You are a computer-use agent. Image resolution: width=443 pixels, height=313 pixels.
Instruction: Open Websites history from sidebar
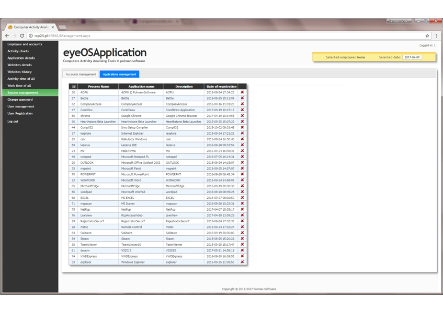19,72
